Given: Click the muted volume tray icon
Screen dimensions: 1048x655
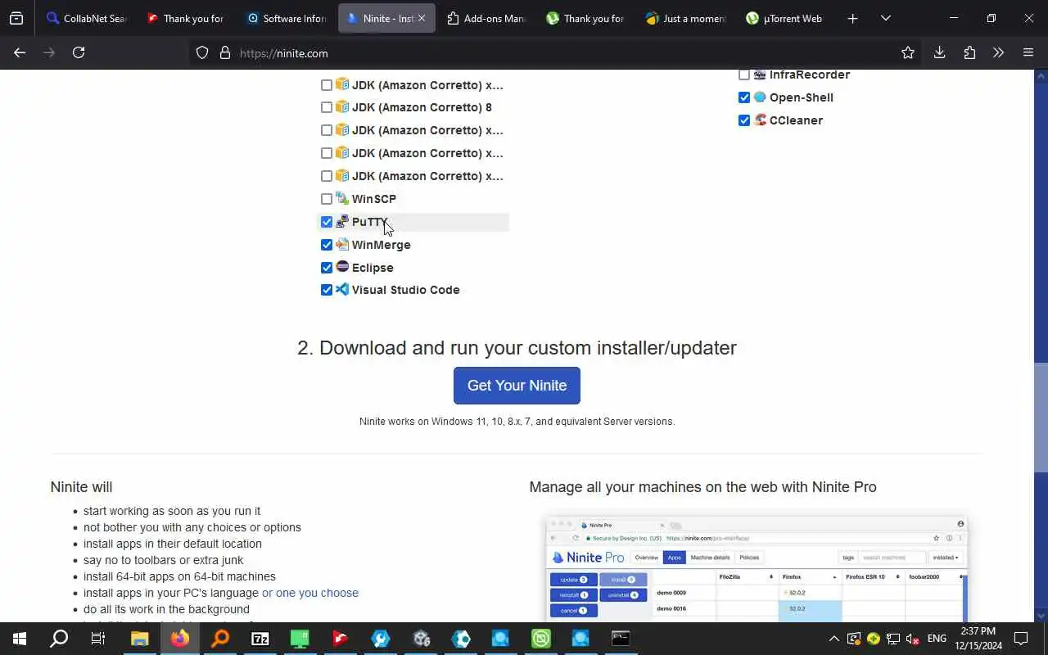Looking at the screenshot, I should pyautogui.click(x=912, y=639).
